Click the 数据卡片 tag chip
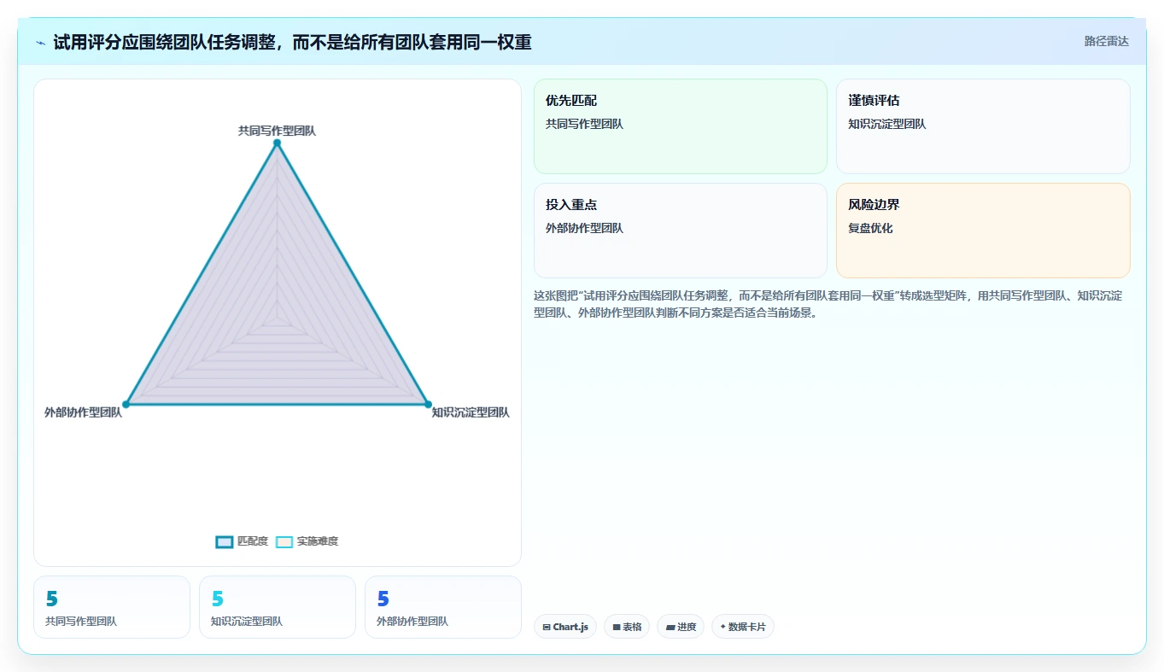 tap(743, 627)
